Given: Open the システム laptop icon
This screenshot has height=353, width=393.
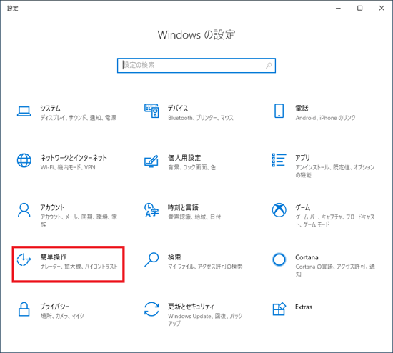Looking at the screenshot, I should (24, 111).
